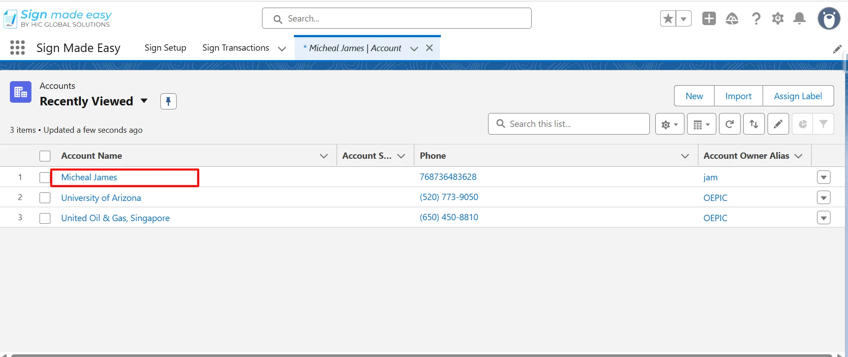Open Account Owner Alias column menu
This screenshot has height=357, width=848.
pyautogui.click(x=799, y=156)
